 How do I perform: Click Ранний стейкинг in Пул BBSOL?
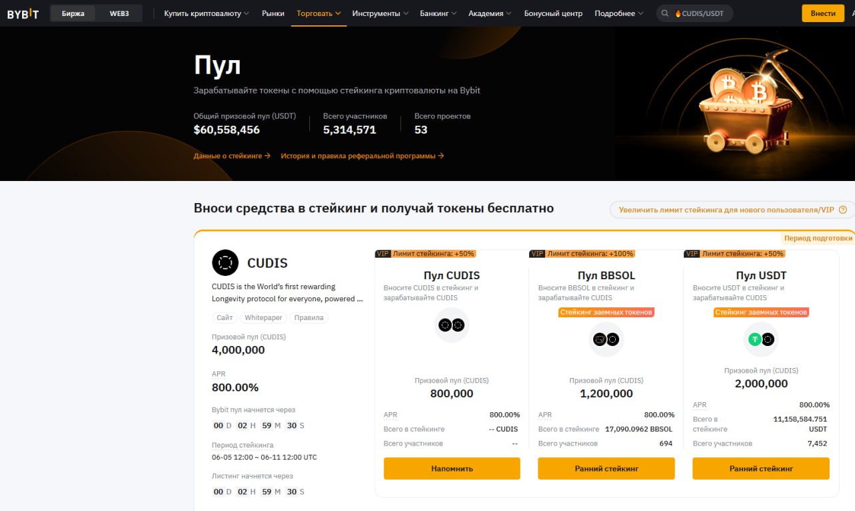click(607, 468)
